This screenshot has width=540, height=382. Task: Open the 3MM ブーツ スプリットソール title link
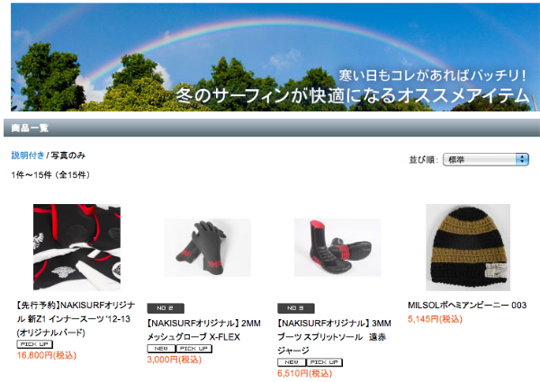pyautogui.click(x=334, y=337)
